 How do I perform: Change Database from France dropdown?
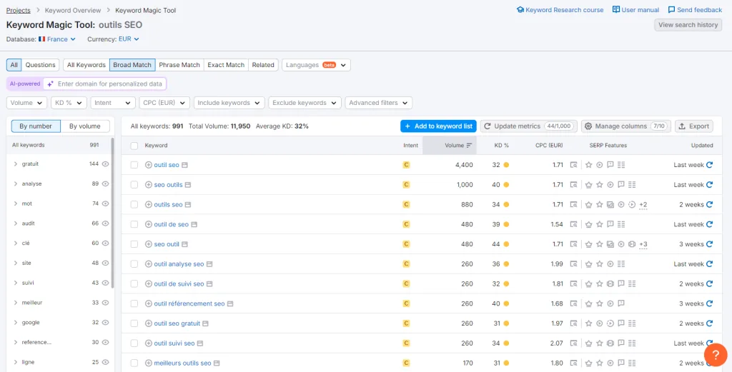click(x=57, y=39)
